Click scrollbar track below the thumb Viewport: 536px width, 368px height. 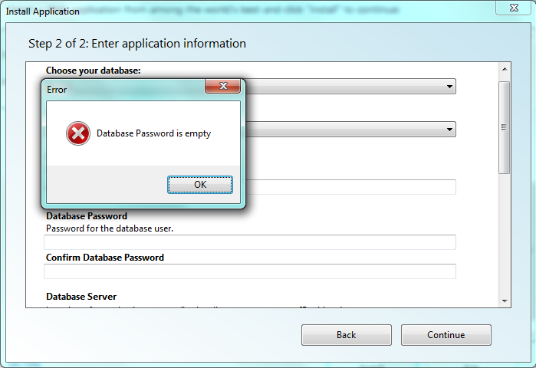pyautogui.click(x=505, y=235)
